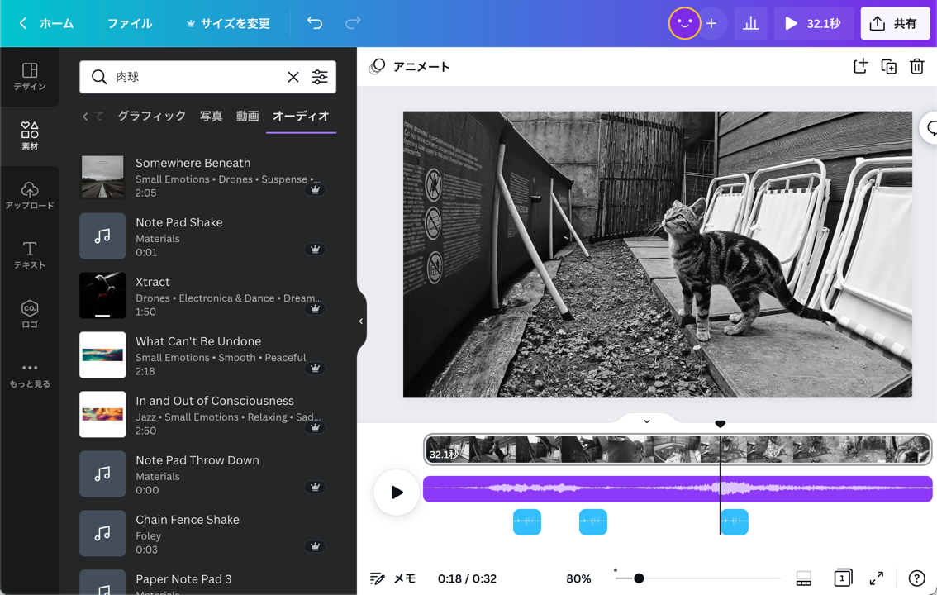Click the 80% zoom level

coord(578,578)
